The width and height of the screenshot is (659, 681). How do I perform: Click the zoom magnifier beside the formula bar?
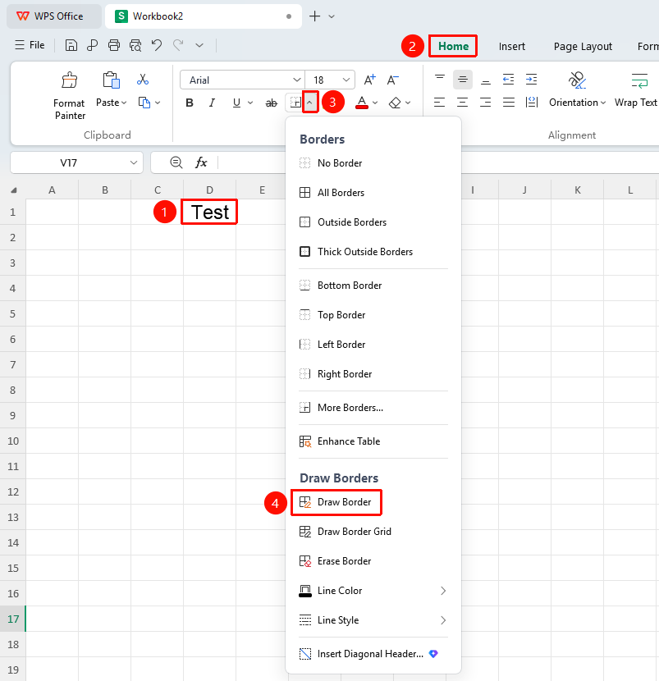pos(176,162)
